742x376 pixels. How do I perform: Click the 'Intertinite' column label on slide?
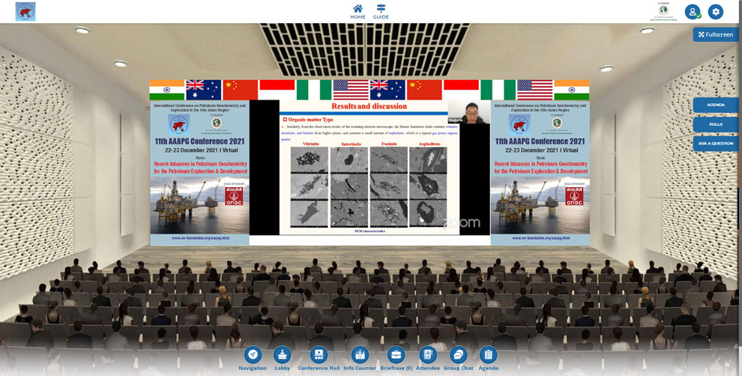[351, 144]
